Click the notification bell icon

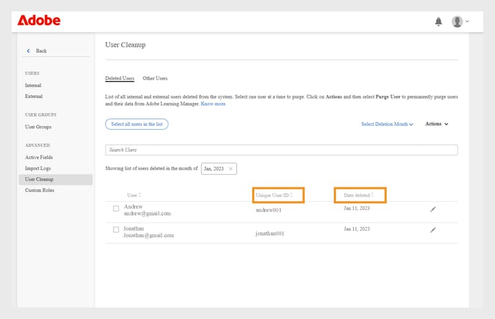pyautogui.click(x=438, y=22)
